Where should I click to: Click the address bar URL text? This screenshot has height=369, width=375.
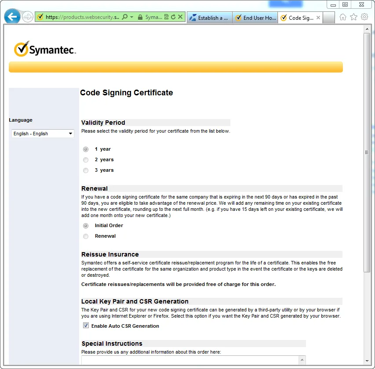(x=82, y=17)
